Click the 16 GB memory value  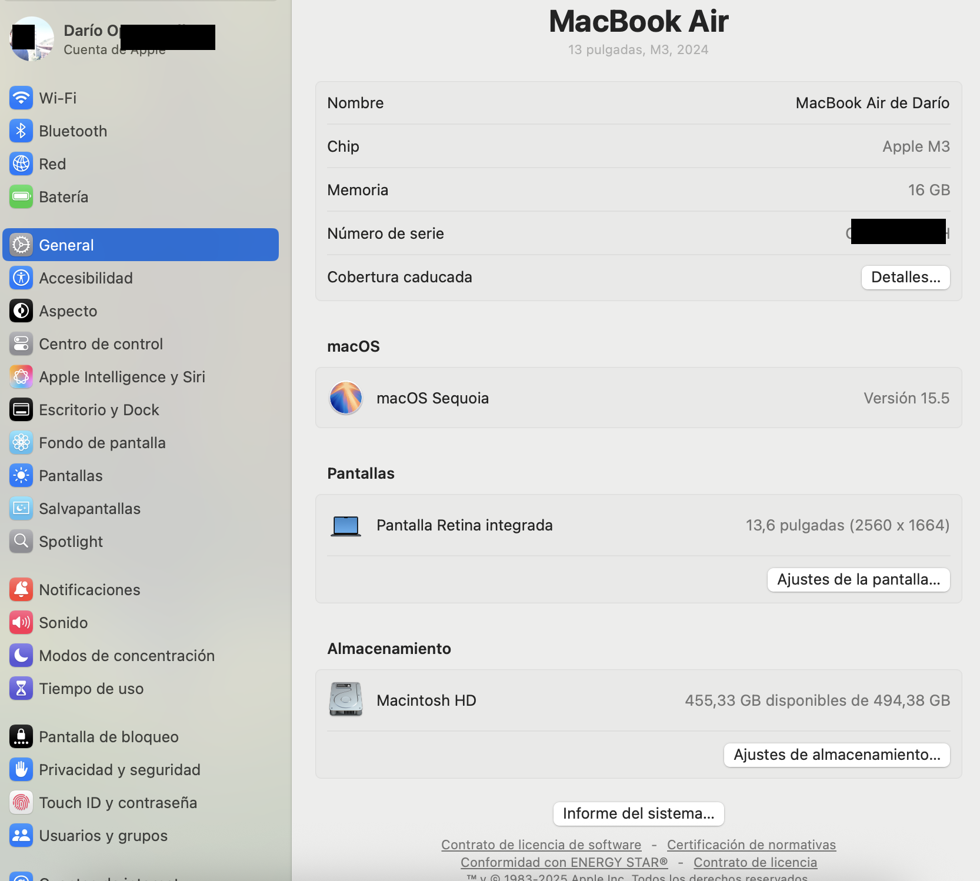click(929, 190)
